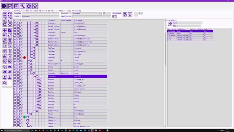Check the D column box for Splash Panel row
This screenshot has height=132, width=234.
coord(18,67)
